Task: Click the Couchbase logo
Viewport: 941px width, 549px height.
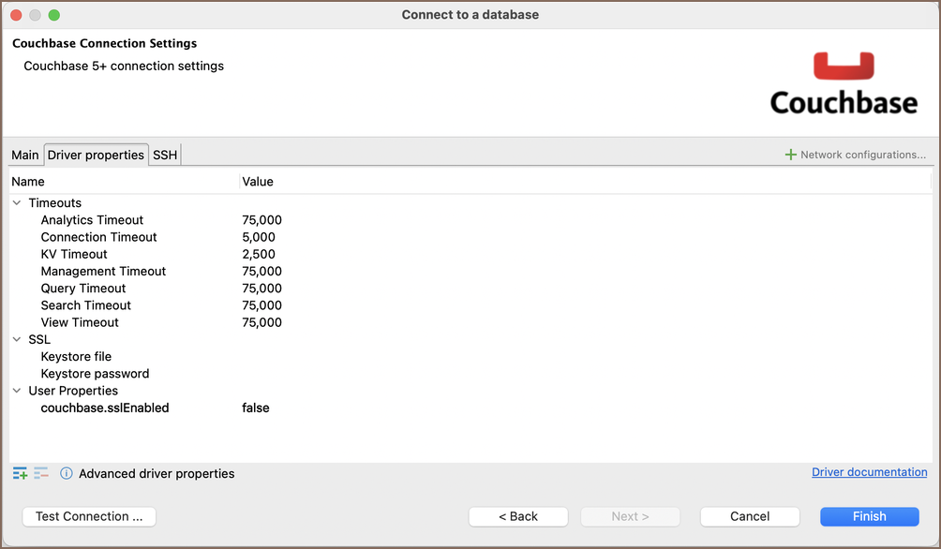Action: (x=844, y=84)
